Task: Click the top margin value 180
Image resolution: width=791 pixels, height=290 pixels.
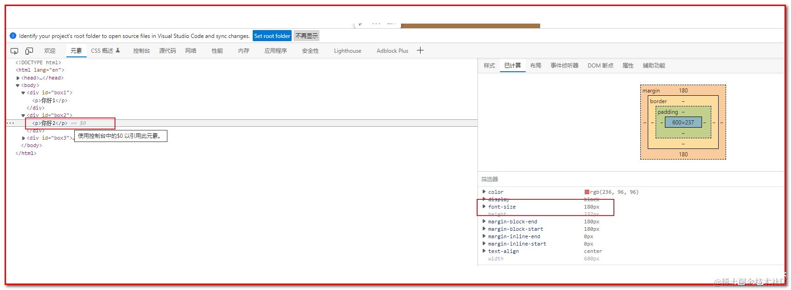Action: pos(683,91)
